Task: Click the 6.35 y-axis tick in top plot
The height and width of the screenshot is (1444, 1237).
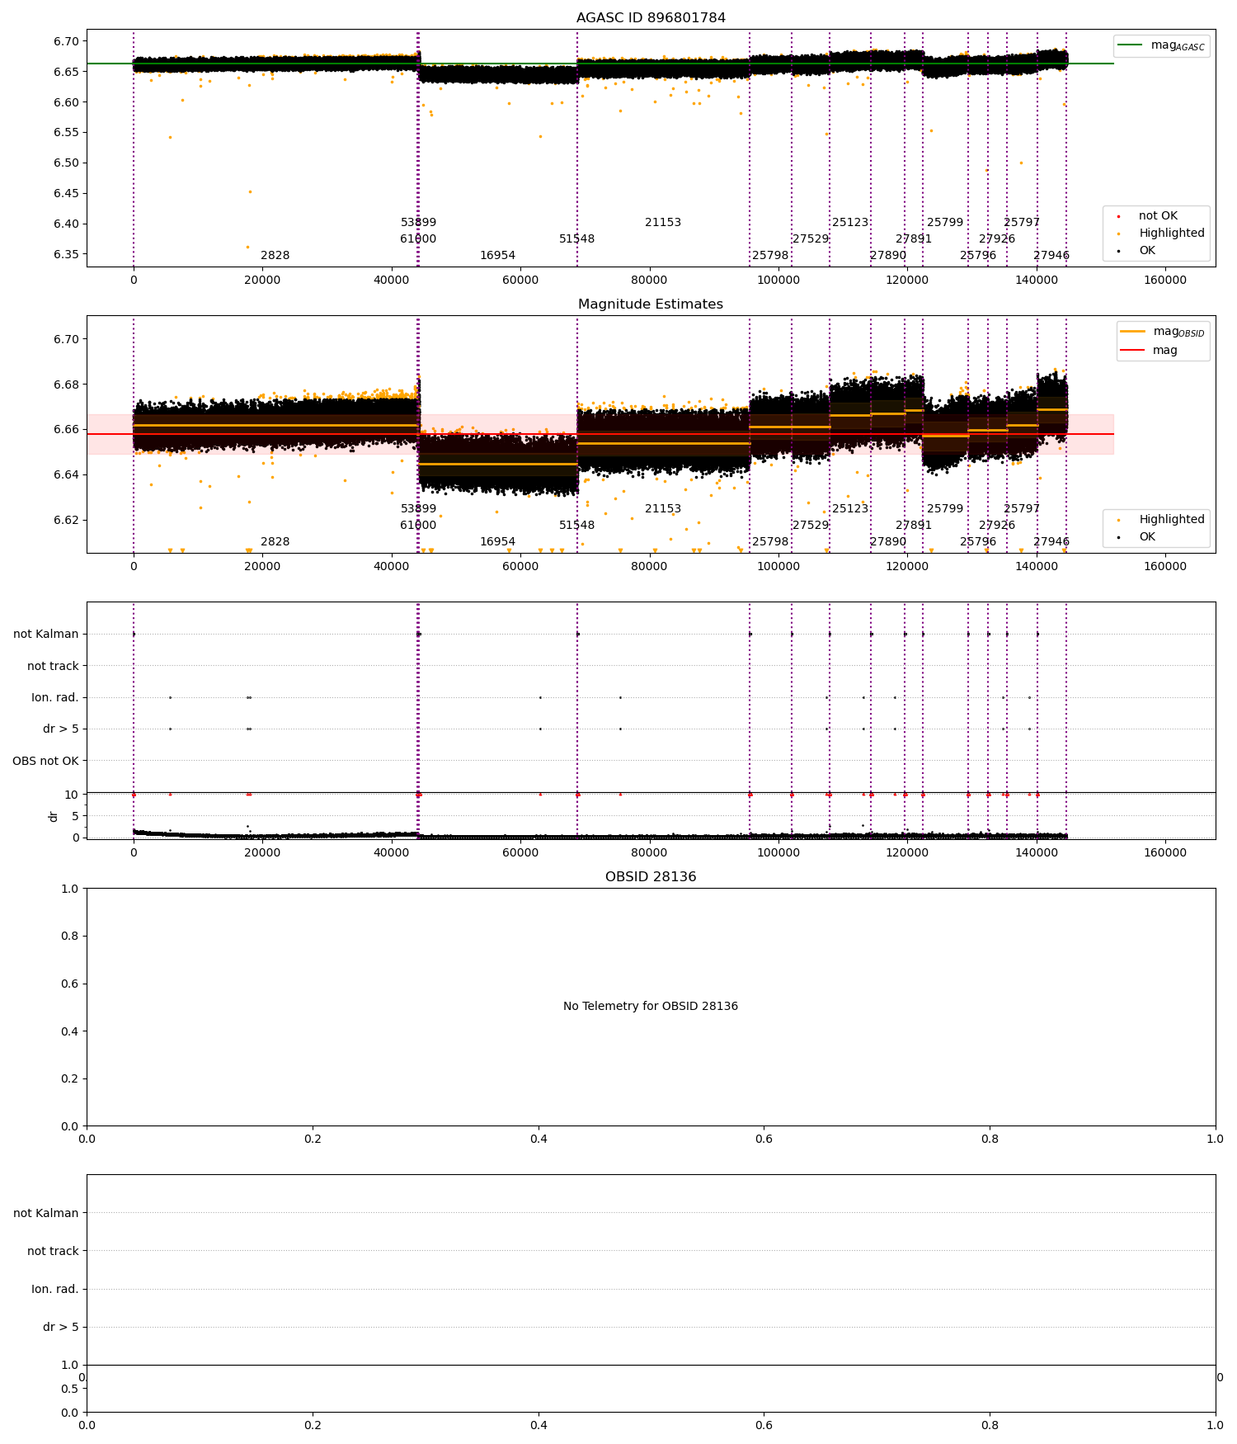Action: pos(66,254)
